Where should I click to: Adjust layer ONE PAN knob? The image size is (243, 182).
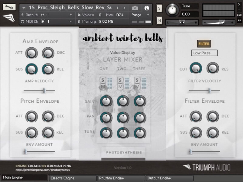tap(106, 118)
